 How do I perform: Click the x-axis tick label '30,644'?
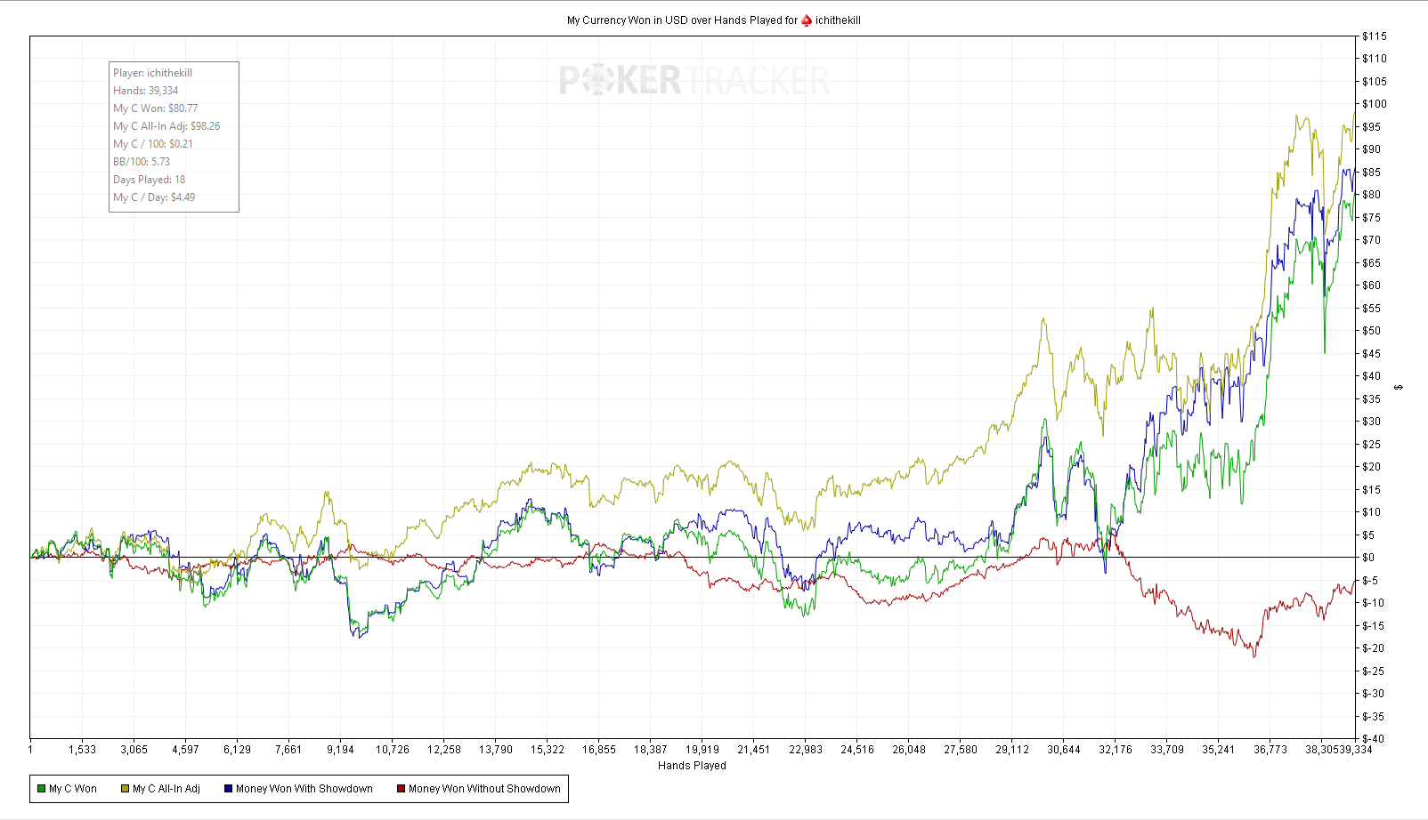[x=1064, y=750]
